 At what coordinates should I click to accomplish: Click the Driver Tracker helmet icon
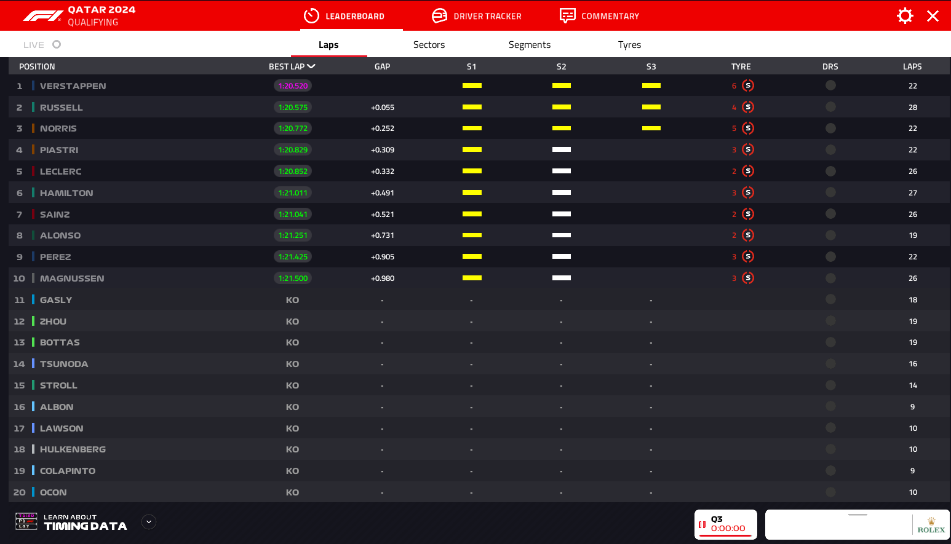tap(439, 15)
